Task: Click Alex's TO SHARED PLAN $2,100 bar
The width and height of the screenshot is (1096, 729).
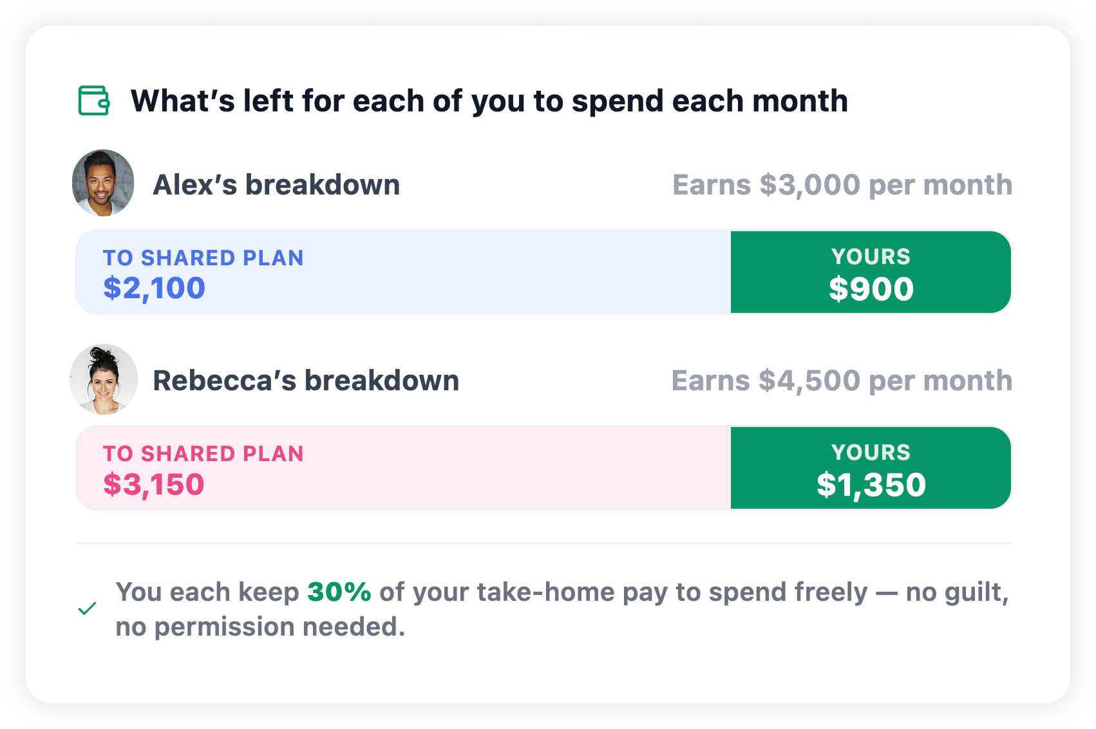Action: pyautogui.click(x=404, y=272)
